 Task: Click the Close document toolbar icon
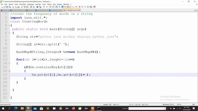click(x=13, y=7)
